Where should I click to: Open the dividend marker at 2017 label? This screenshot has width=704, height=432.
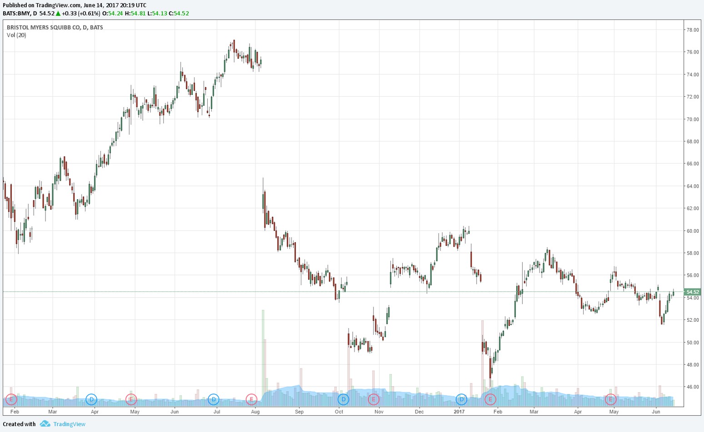pos(461,399)
